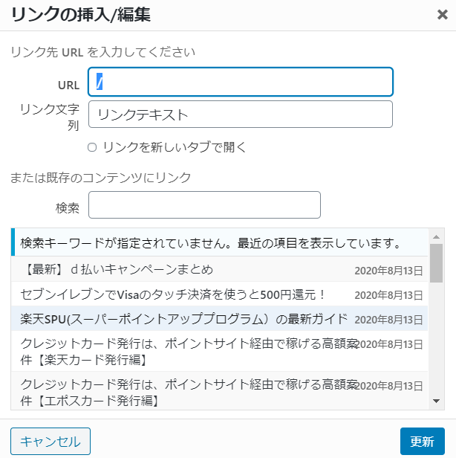Click the results list scrollbar thumb

pyautogui.click(x=436, y=263)
